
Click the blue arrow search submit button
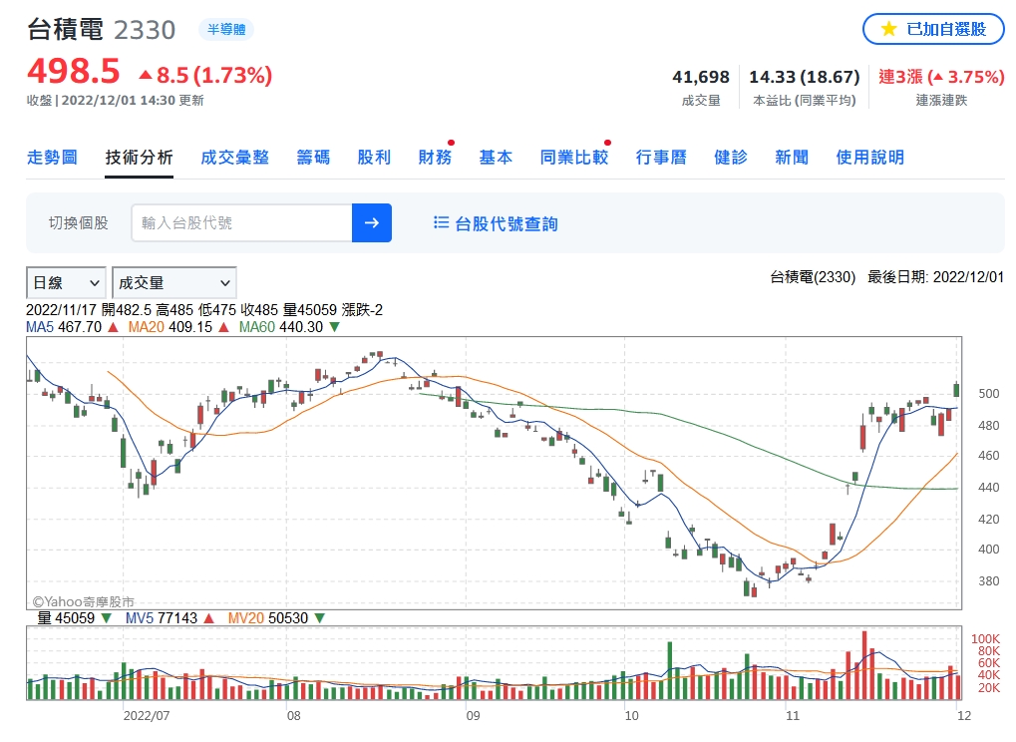tap(371, 223)
